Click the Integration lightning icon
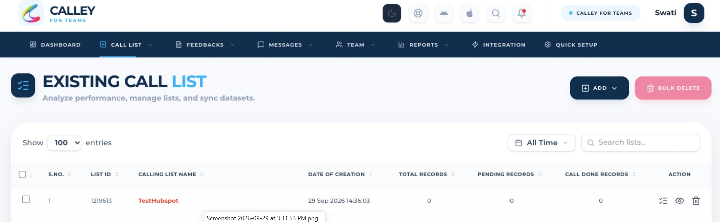This screenshot has height=222, width=720. pos(475,44)
